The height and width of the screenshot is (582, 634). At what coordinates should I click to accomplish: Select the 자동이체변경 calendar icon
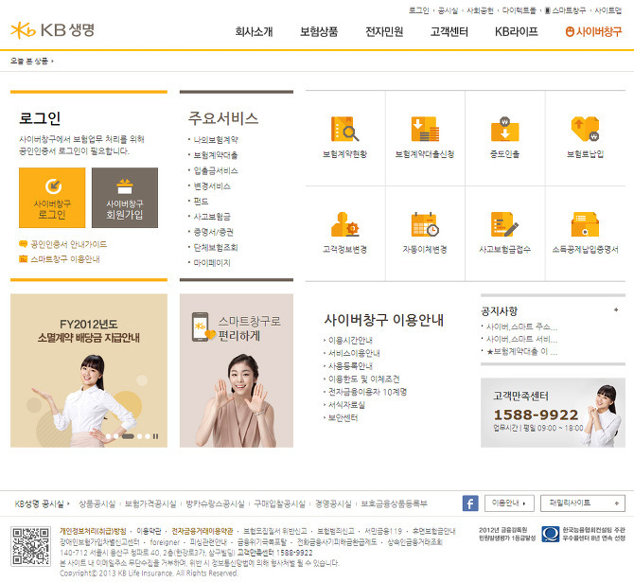pyautogui.click(x=425, y=224)
